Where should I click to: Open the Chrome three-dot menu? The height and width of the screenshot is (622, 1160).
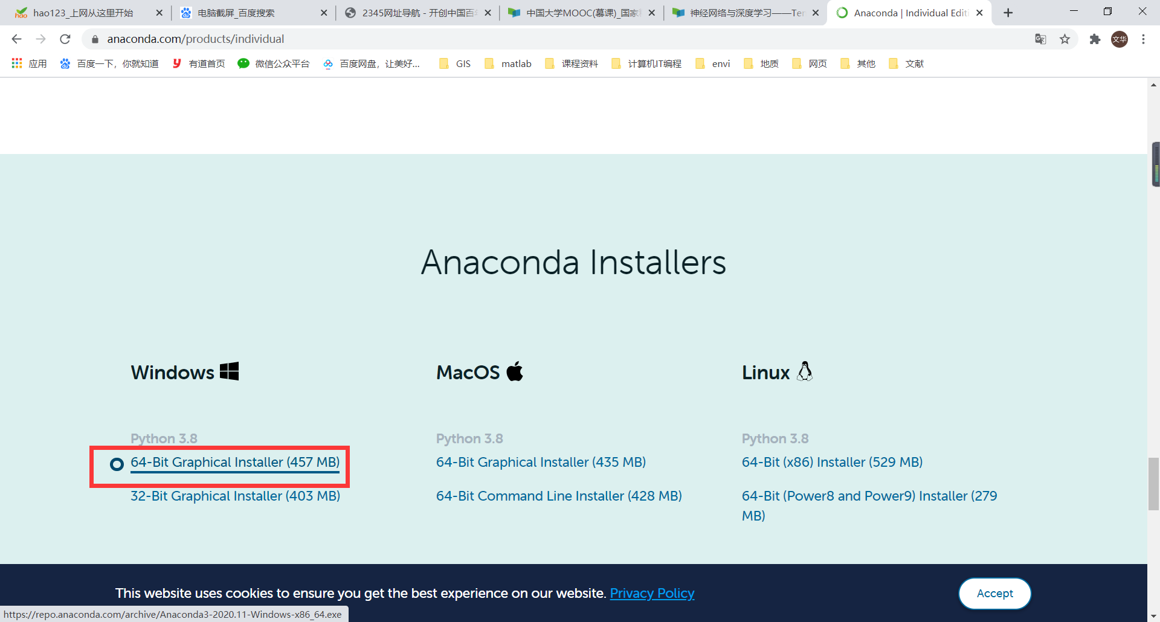coord(1143,39)
